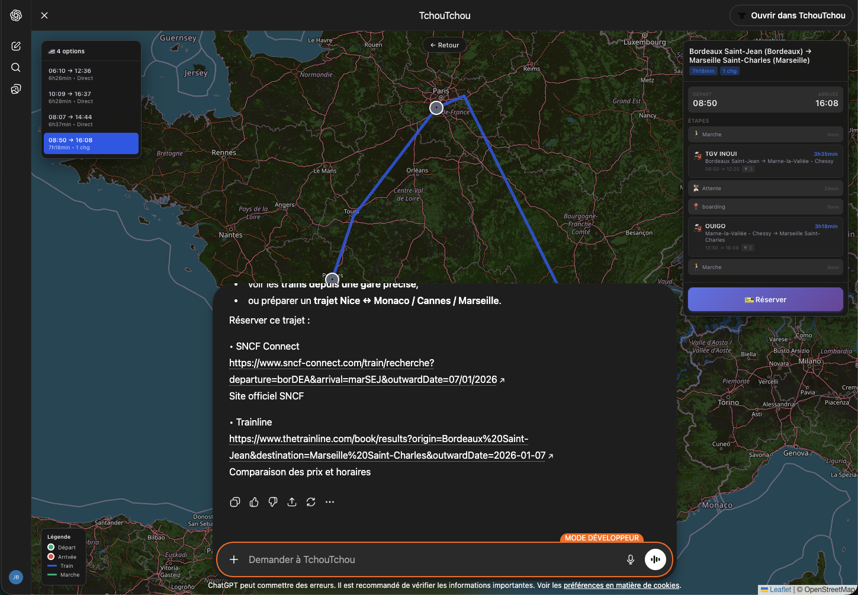The height and width of the screenshot is (595, 858).
Task: Click the new chat compose icon
Action: (x=16, y=46)
